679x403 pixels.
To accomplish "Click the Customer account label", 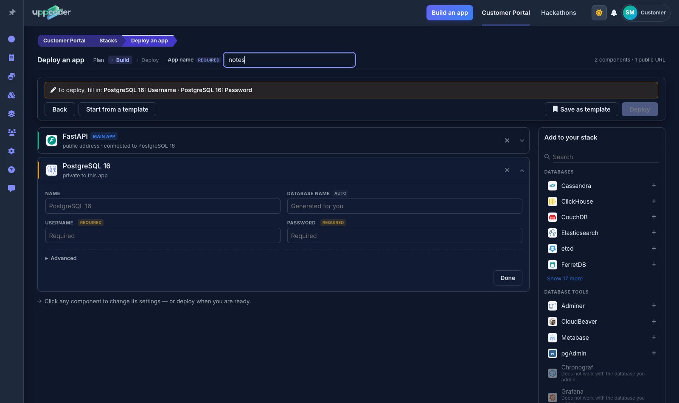I will [653, 13].
